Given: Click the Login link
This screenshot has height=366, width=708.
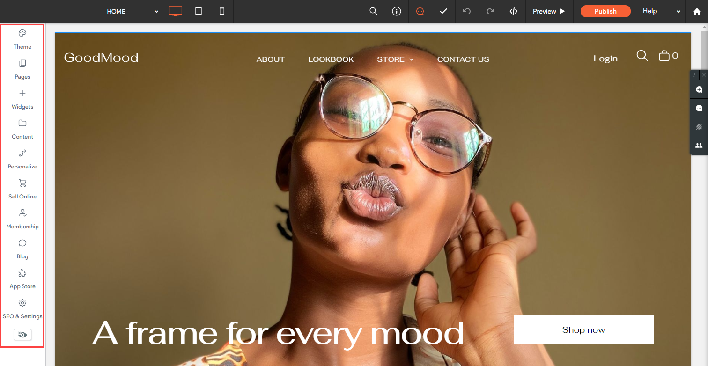Looking at the screenshot, I should click(x=605, y=59).
